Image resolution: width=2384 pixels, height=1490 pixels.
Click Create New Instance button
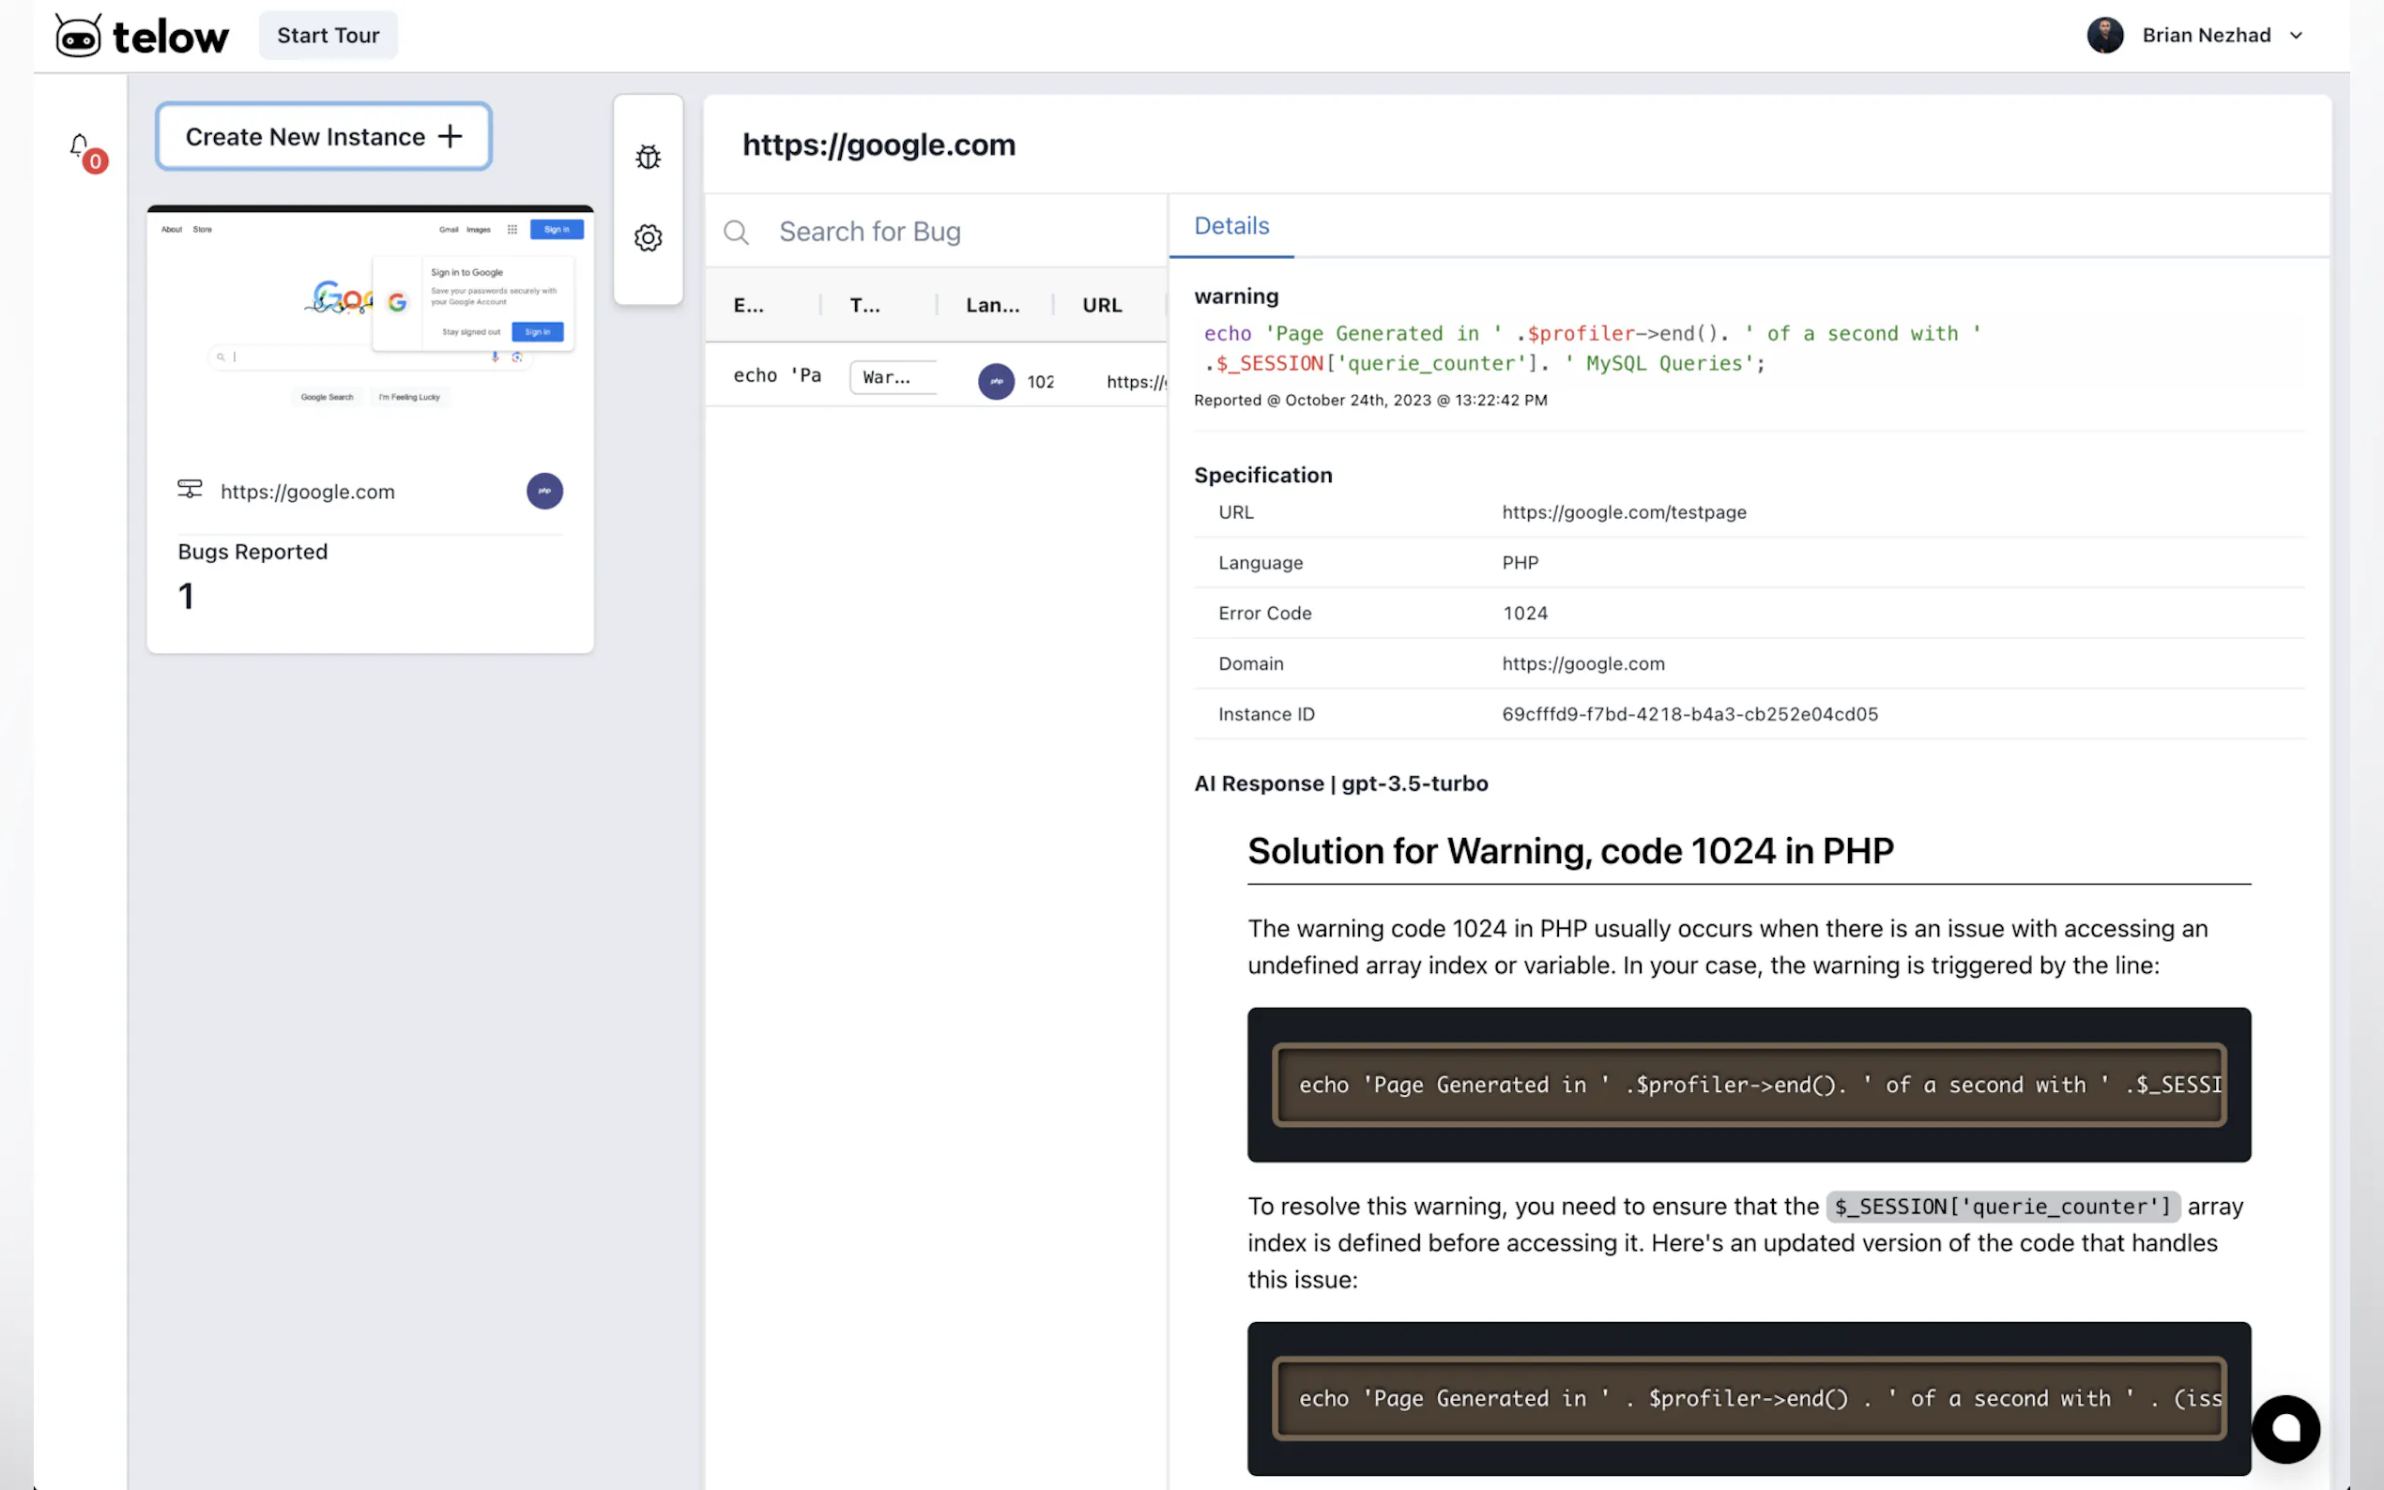[x=323, y=137]
